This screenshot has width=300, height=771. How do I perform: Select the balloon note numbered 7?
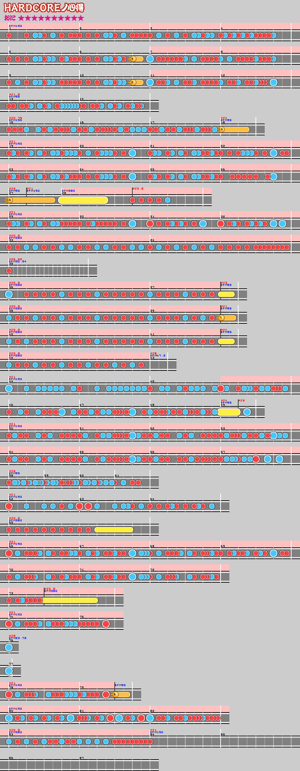pos(221,318)
